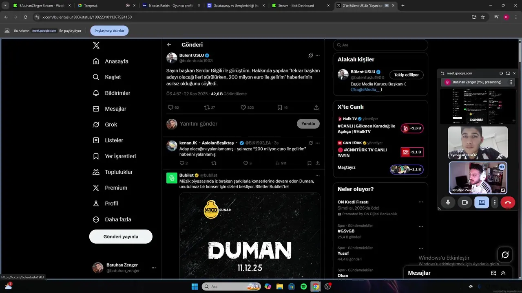Expand the Mesajlar drawer

point(503,273)
